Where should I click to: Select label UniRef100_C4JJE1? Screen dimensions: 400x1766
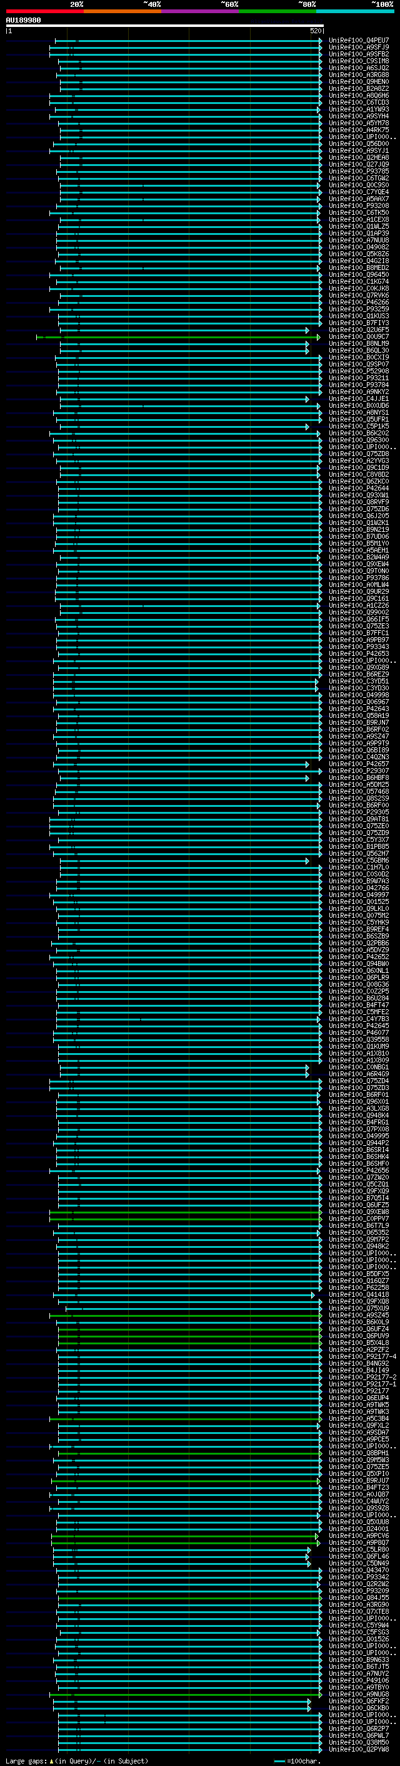[x=359, y=399]
